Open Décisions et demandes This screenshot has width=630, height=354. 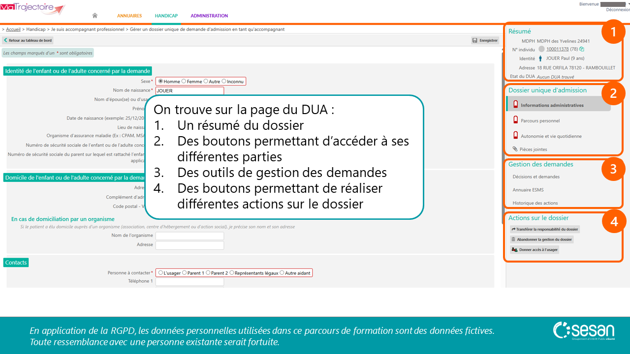coord(536,177)
